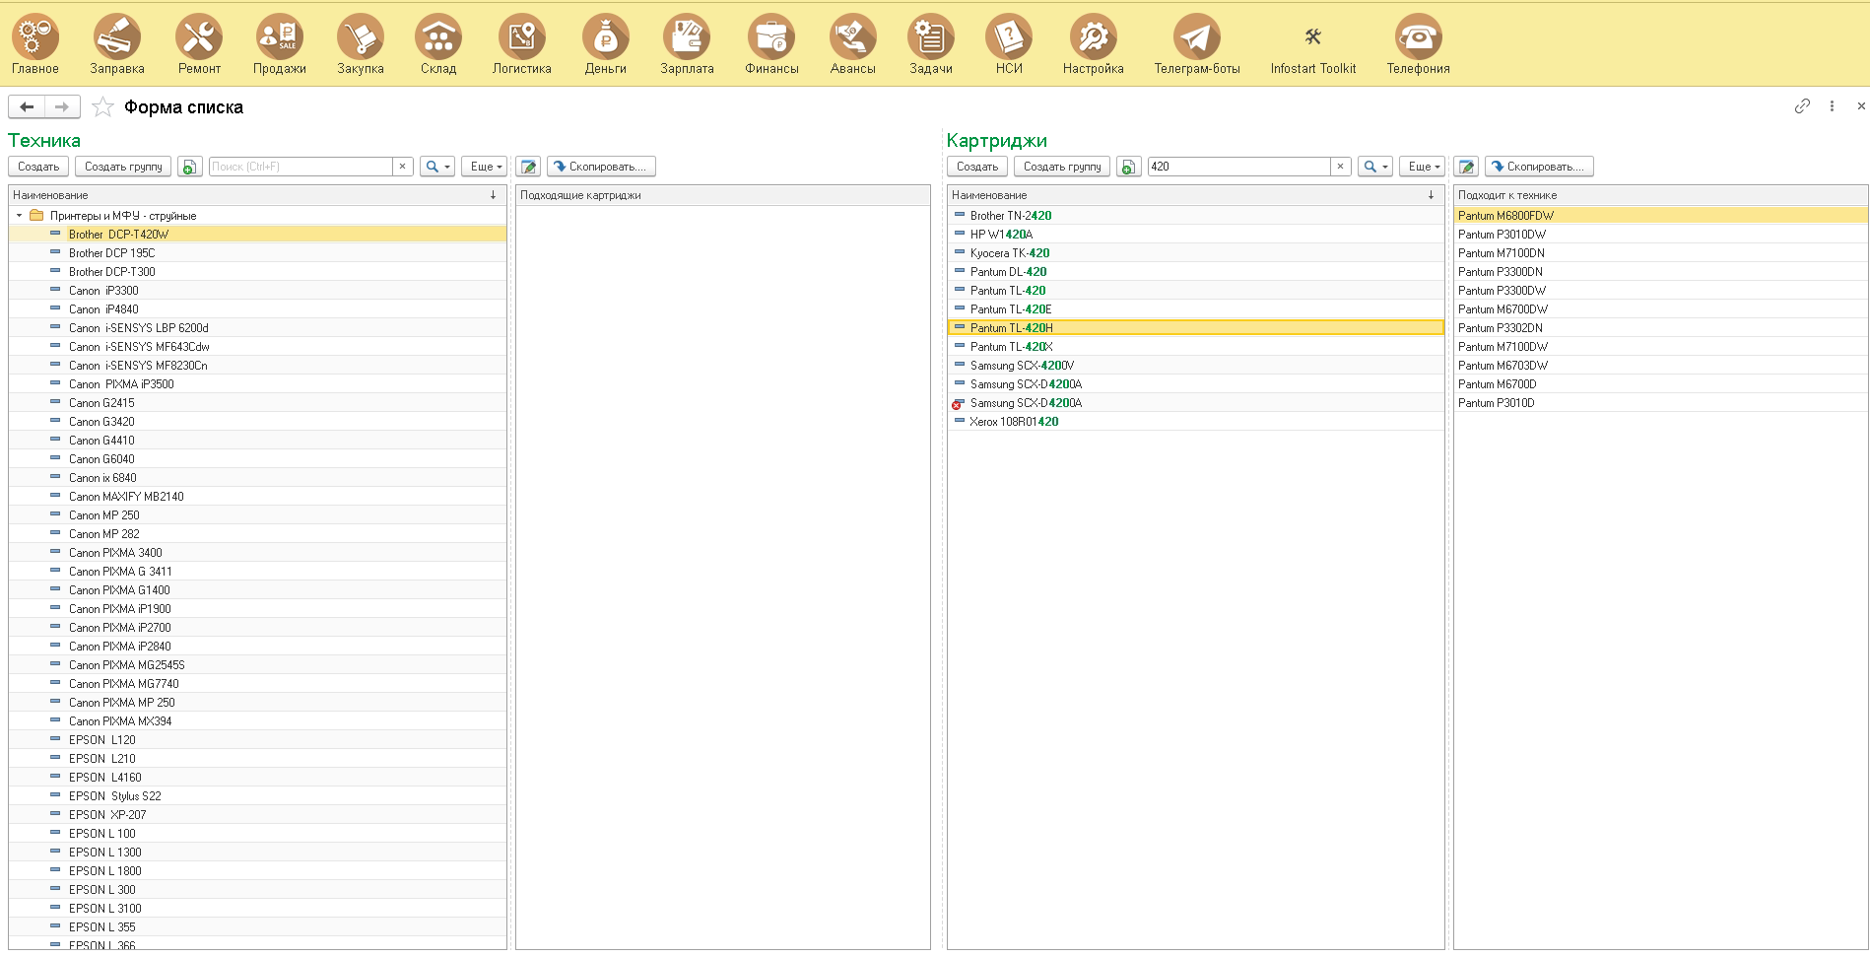Select Pantum TL-420X cartridge row

point(1196,347)
